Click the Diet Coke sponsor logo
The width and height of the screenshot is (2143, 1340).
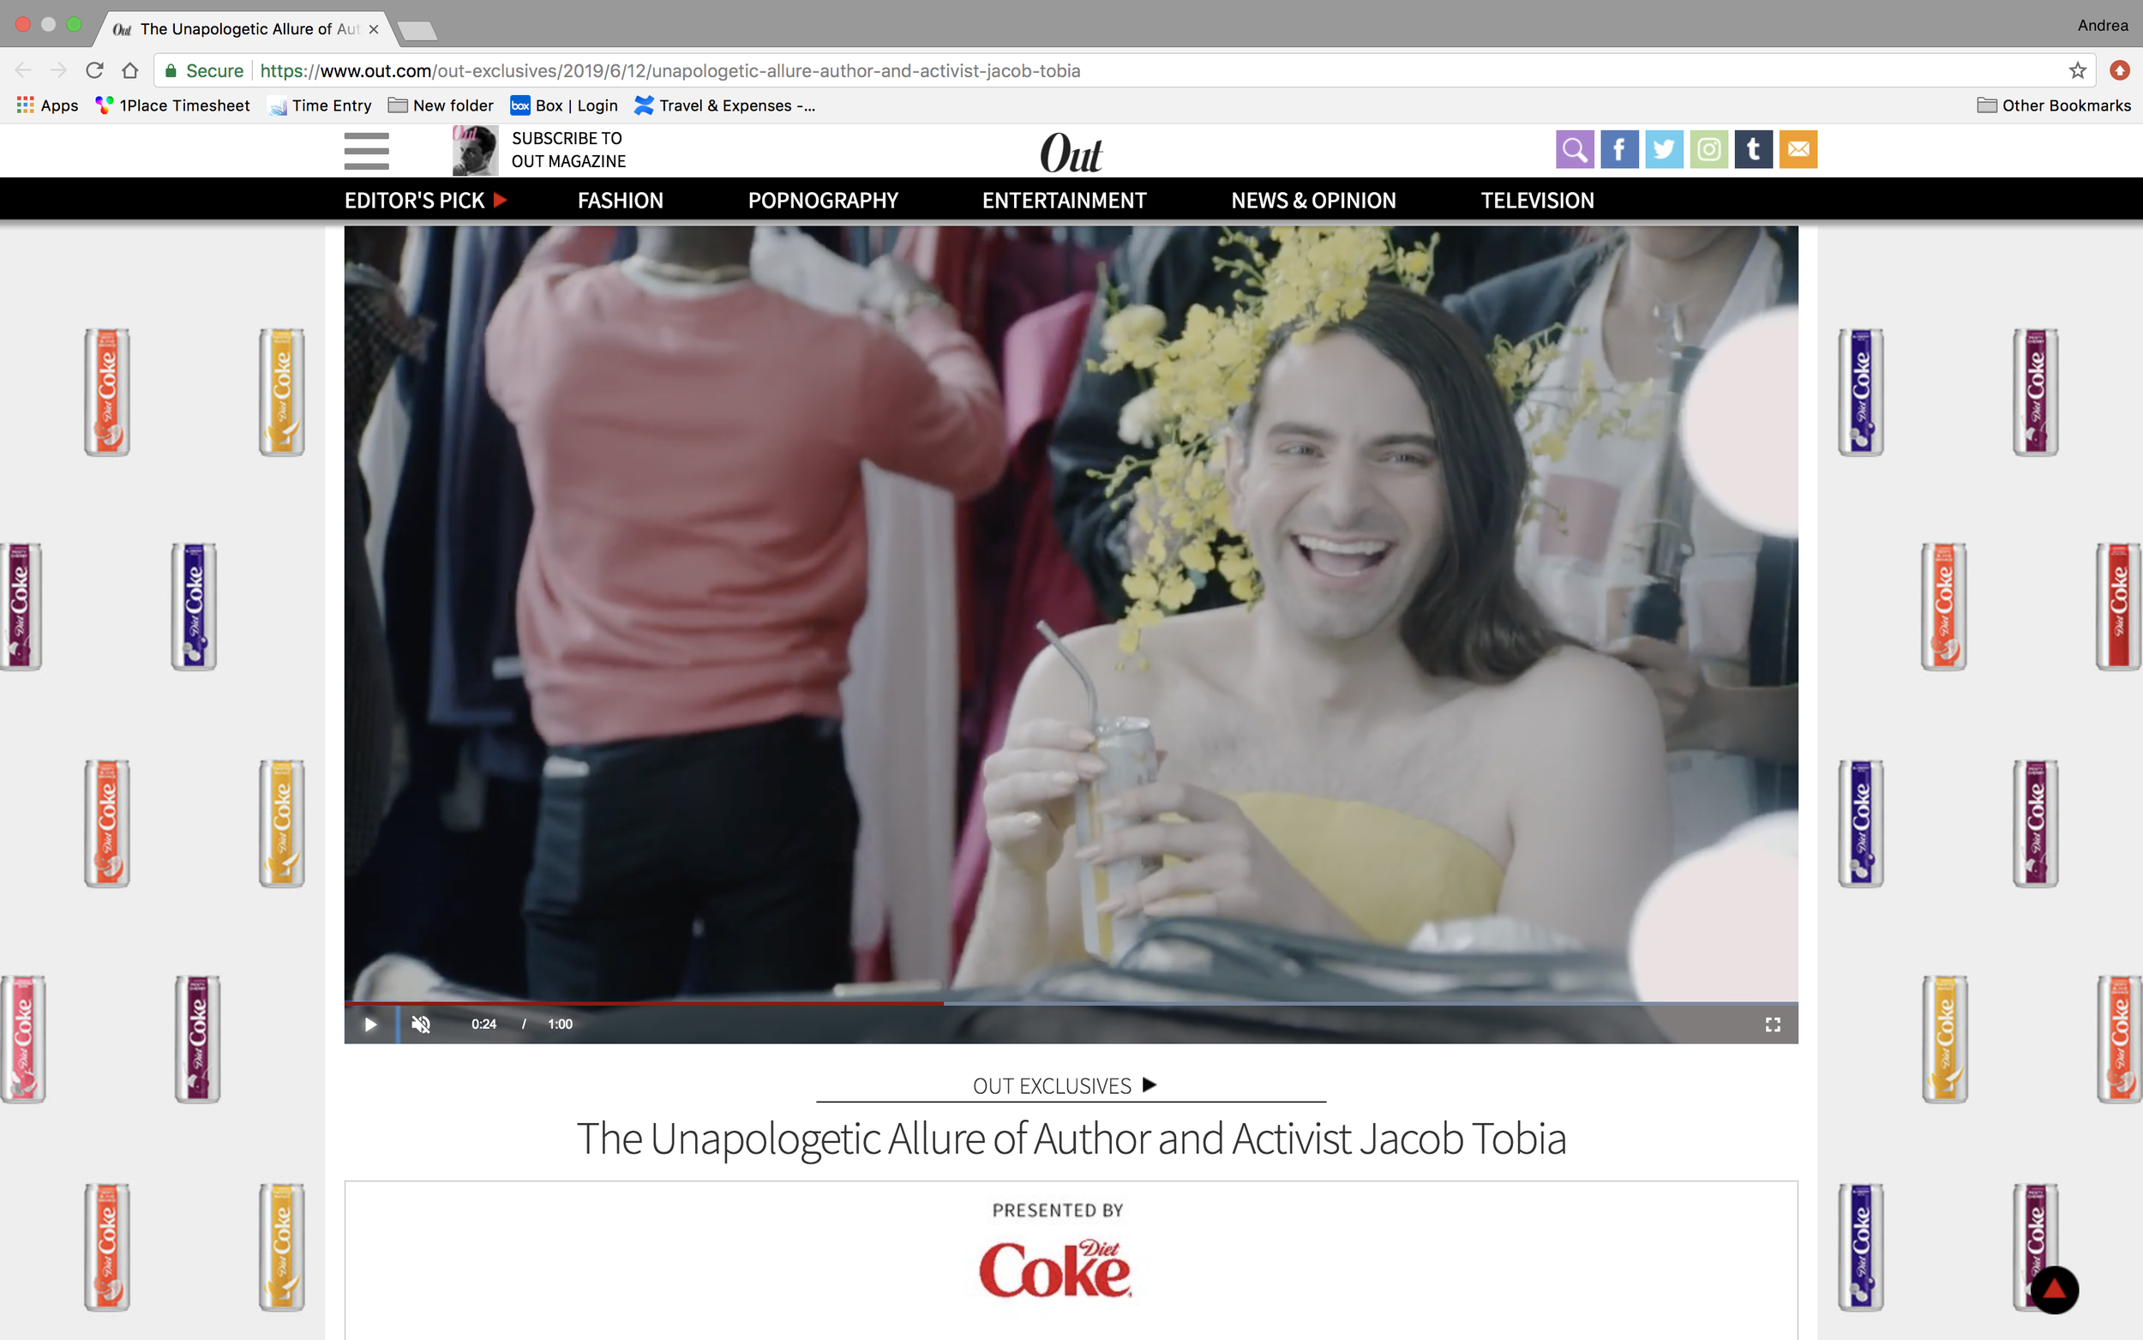coord(1055,1268)
